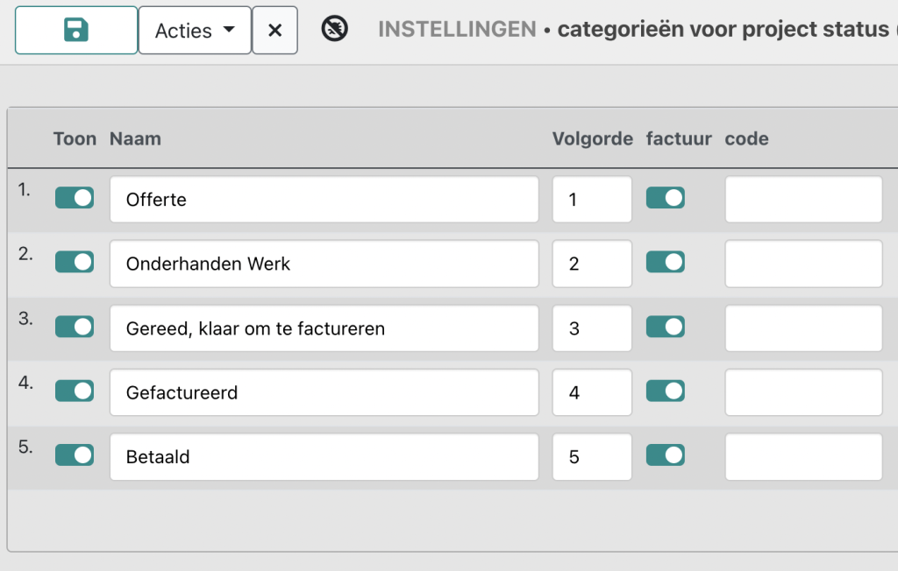Toggle the factuur switch for Gefactureerd

click(x=666, y=391)
